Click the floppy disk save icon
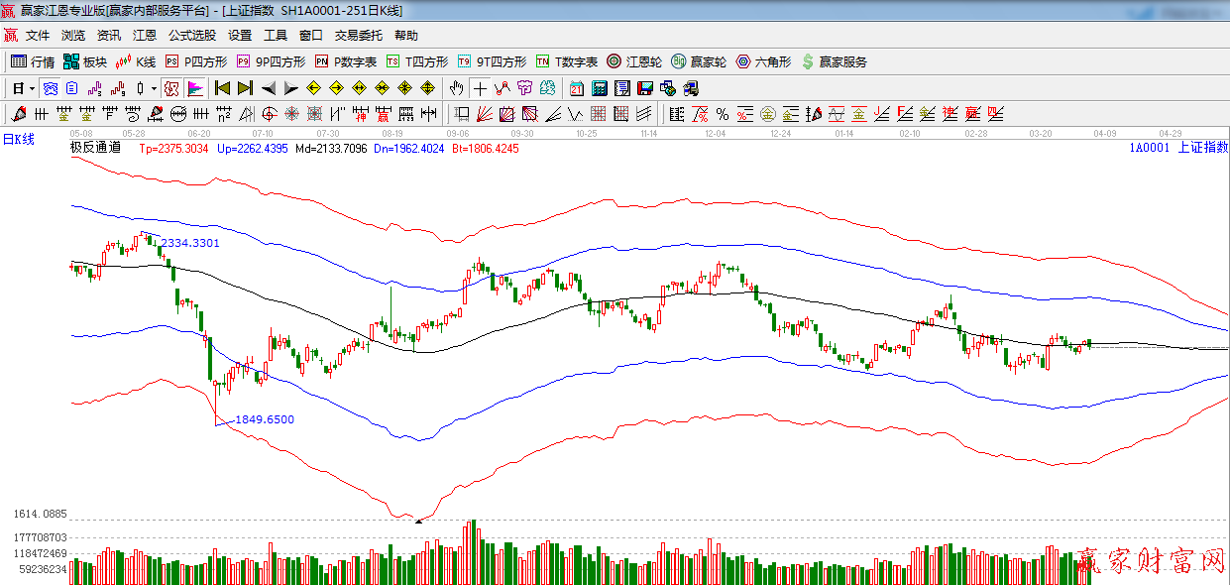Screen dimensions: 1230x585 [644, 88]
